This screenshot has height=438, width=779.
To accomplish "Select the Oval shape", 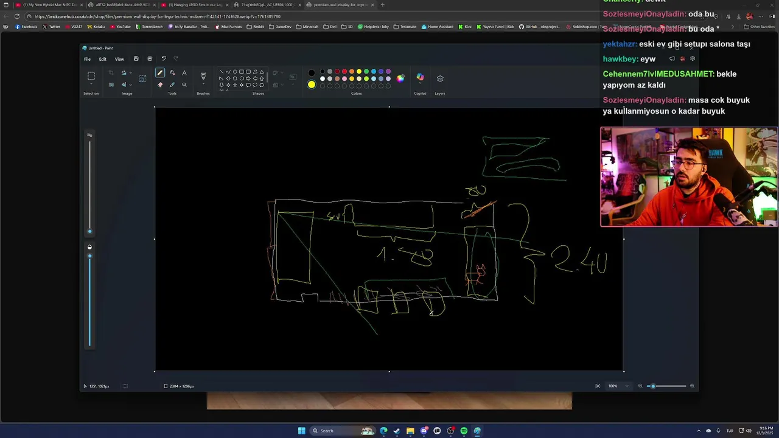I will pos(235,72).
